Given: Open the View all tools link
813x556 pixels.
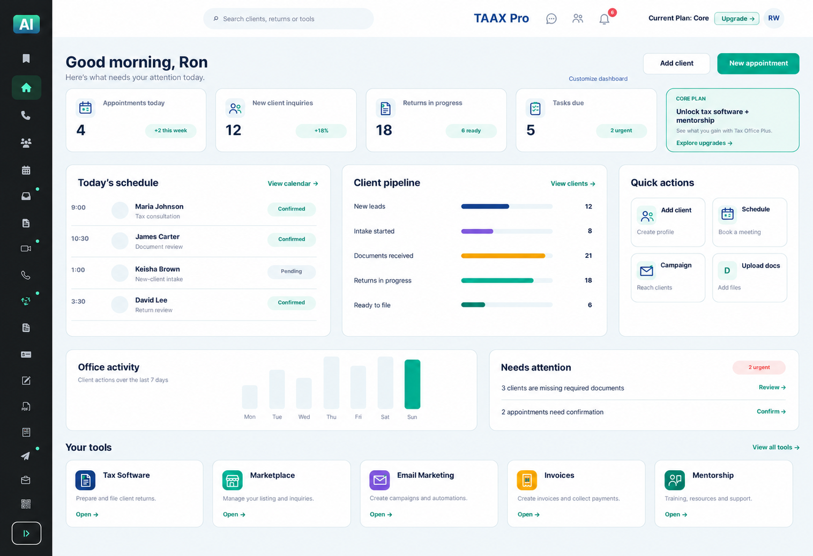Looking at the screenshot, I should 775,447.
